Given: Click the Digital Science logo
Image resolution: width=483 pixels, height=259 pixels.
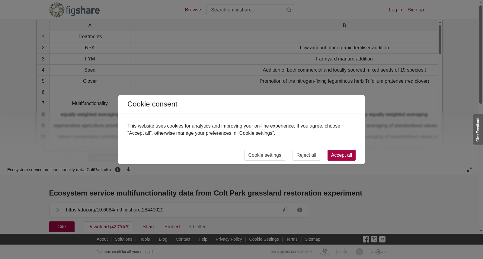Looking at the screenshot, I should click(291, 252).
